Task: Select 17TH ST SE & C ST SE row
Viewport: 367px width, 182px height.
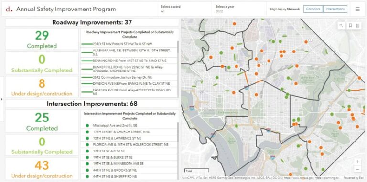Action: coord(130,151)
